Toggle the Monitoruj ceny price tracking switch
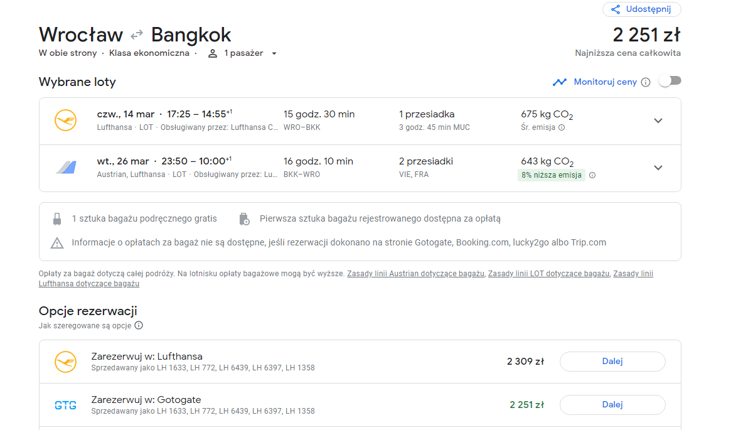 670,81
